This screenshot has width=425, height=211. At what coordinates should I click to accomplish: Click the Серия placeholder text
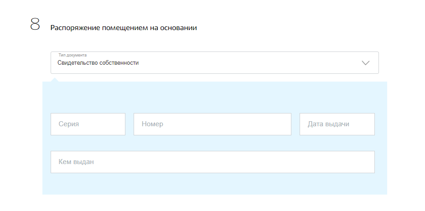[x=69, y=124]
